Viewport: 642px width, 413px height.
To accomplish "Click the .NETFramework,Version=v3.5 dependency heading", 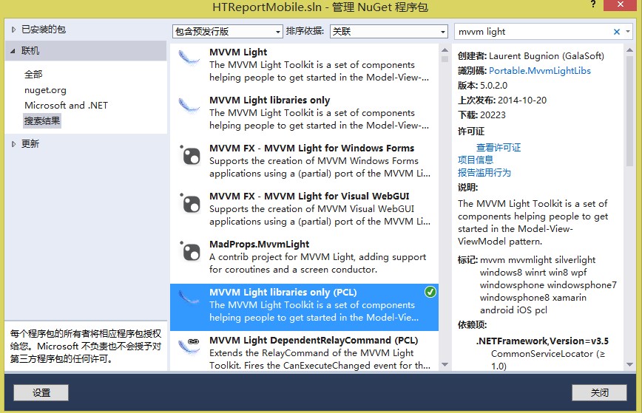I will click(542, 341).
